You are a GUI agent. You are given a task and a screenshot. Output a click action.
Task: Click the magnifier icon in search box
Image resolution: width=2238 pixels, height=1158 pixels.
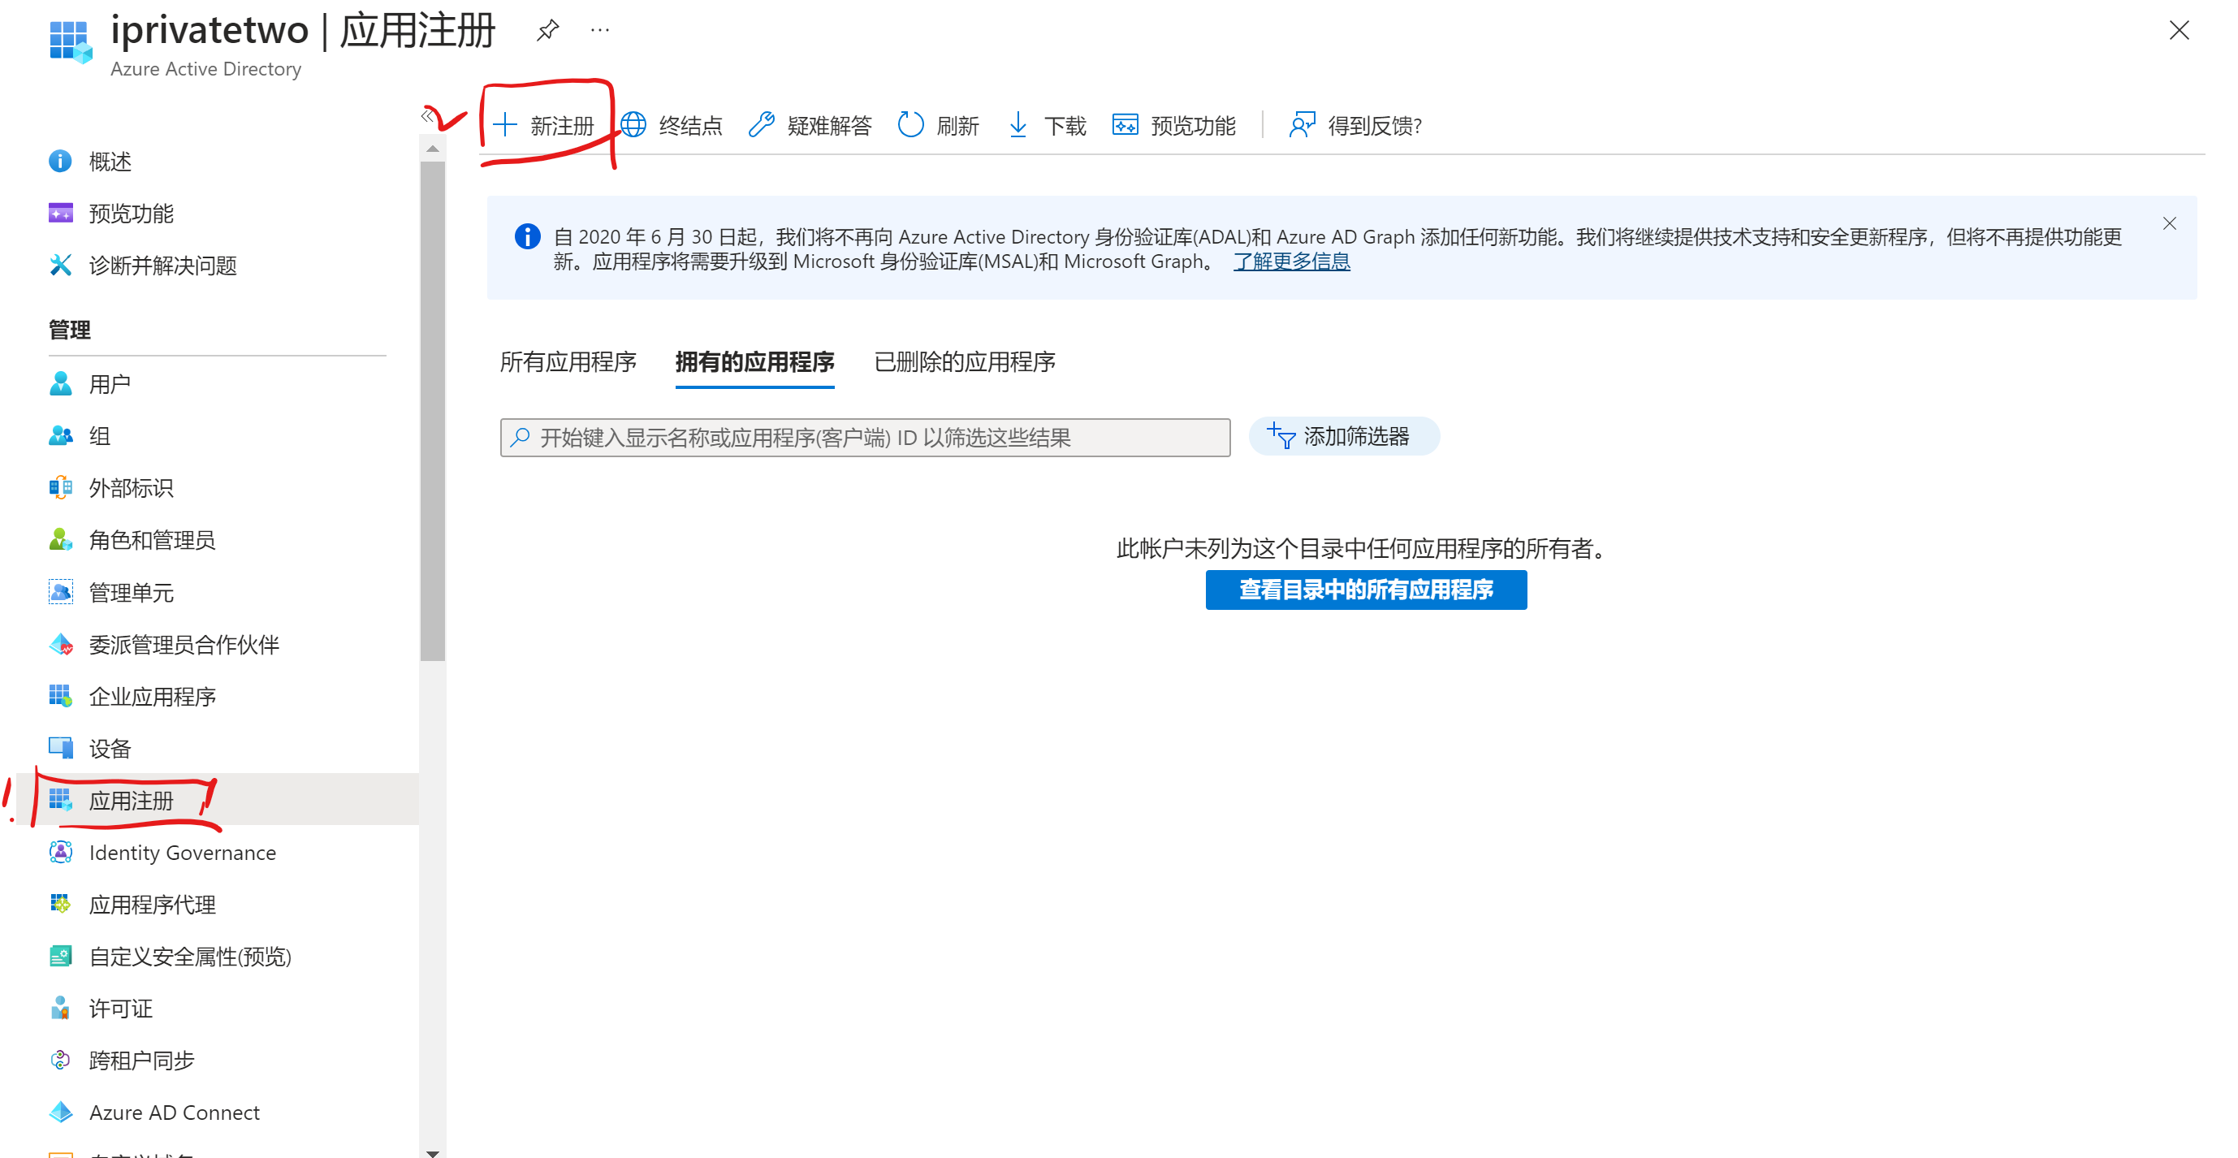pos(521,438)
